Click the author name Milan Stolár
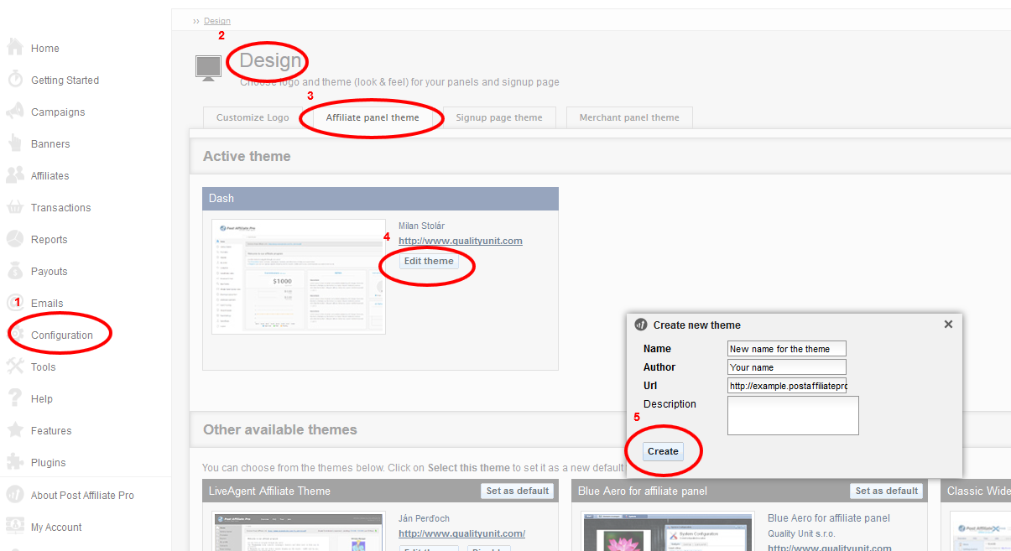Viewport: 1011px width, 551px height. (421, 226)
